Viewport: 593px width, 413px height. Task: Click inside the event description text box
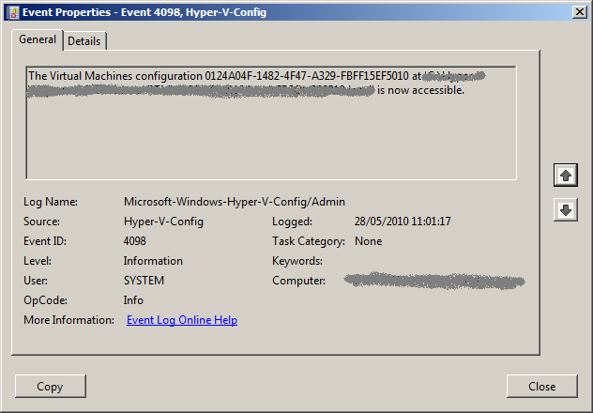[x=270, y=141]
